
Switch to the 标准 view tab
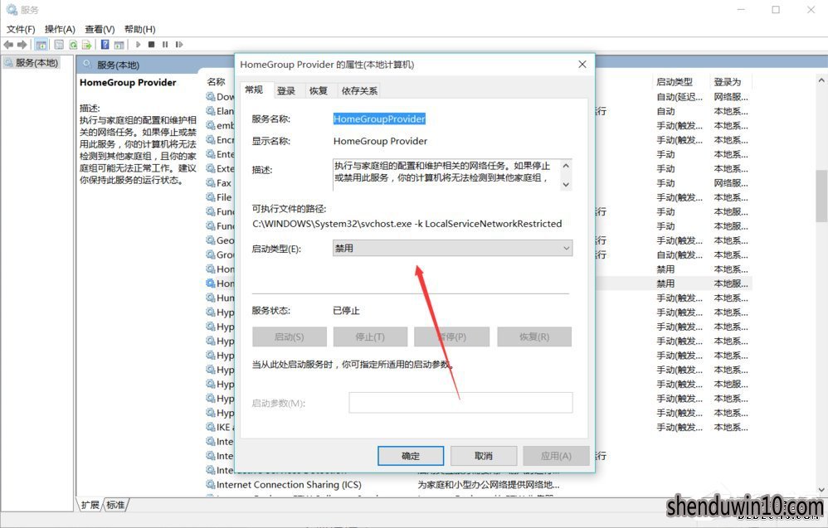click(115, 505)
